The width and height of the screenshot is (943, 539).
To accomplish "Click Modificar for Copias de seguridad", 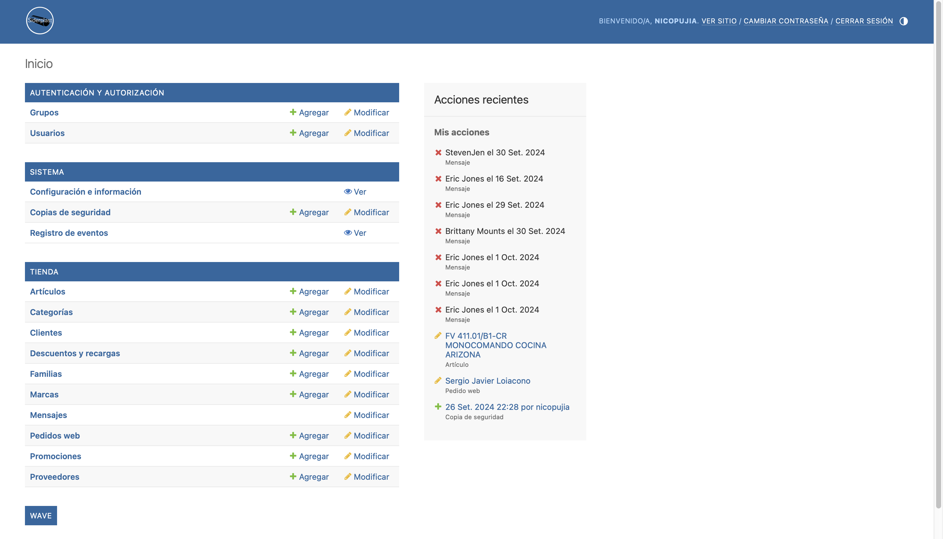I will pyautogui.click(x=366, y=212).
